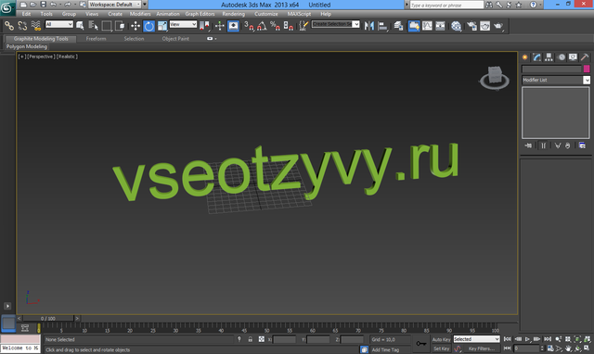The image size is (594, 354).
Task: Open the Motion panel tab icon
Action: point(562,57)
